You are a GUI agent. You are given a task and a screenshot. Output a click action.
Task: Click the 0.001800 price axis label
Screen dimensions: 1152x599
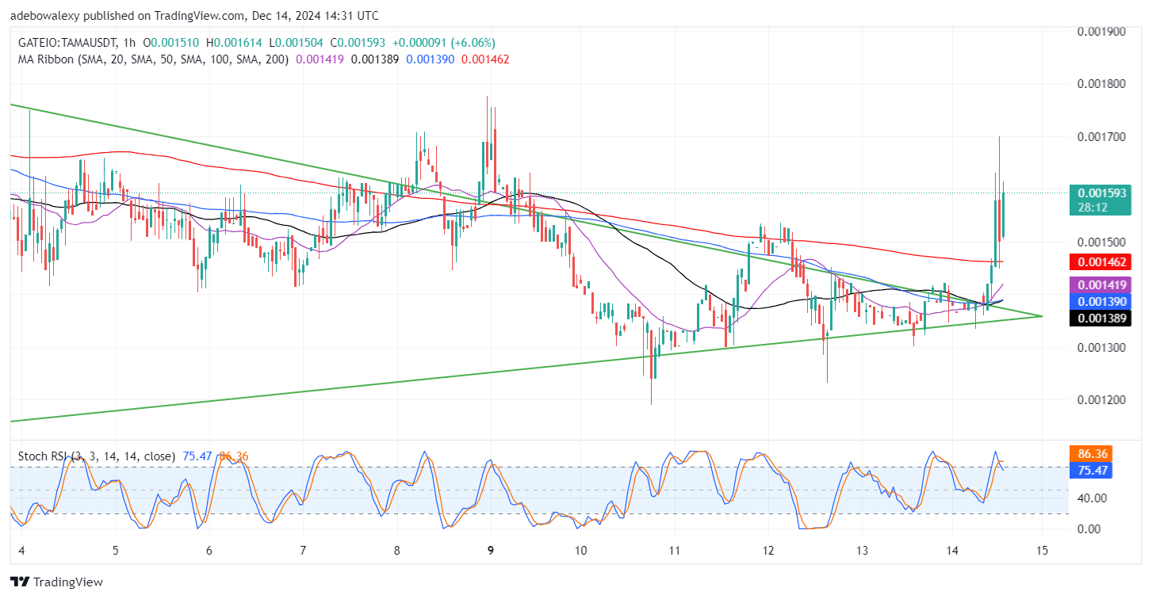tap(1102, 84)
